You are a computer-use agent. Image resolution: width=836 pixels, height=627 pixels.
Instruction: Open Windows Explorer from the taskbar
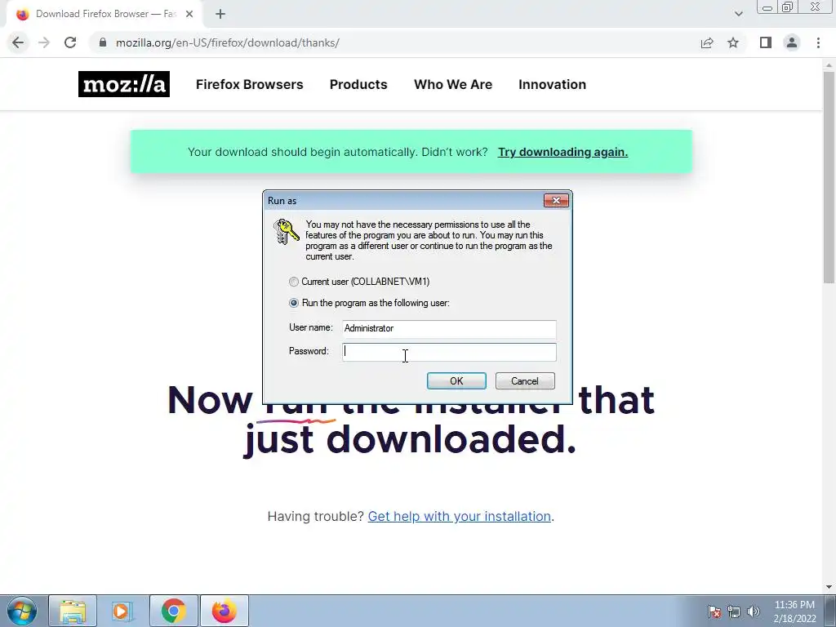[73, 611]
